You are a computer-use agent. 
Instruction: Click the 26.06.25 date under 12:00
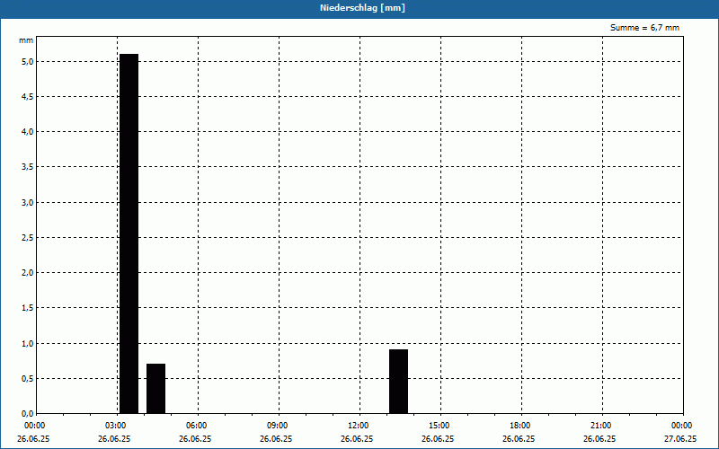[x=357, y=439]
